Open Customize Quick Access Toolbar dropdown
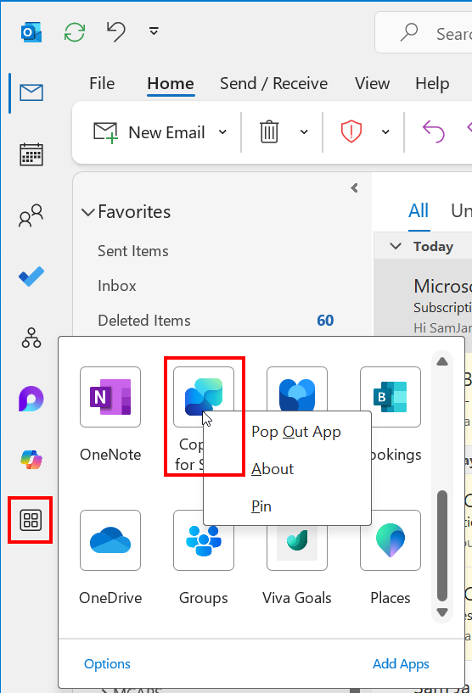The height and width of the screenshot is (693, 472). click(x=154, y=31)
